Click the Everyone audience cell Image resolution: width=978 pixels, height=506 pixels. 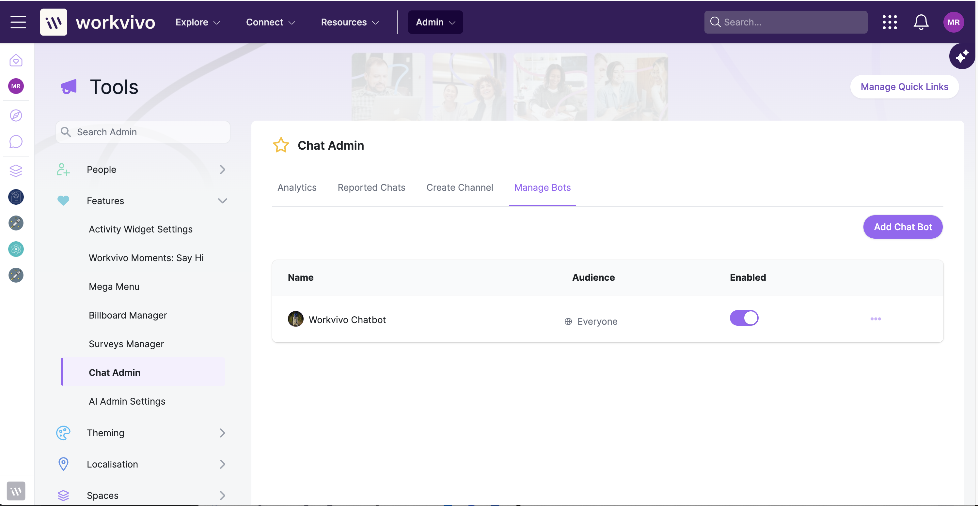591,321
